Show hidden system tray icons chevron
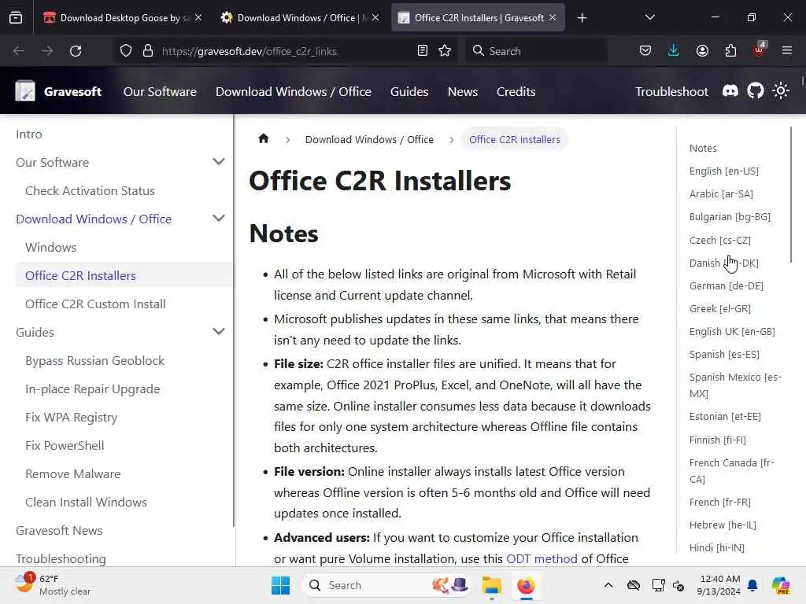 pyautogui.click(x=608, y=585)
